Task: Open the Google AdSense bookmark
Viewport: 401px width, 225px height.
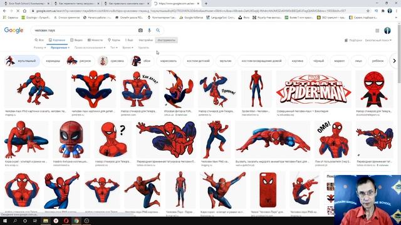Action: 191,17
